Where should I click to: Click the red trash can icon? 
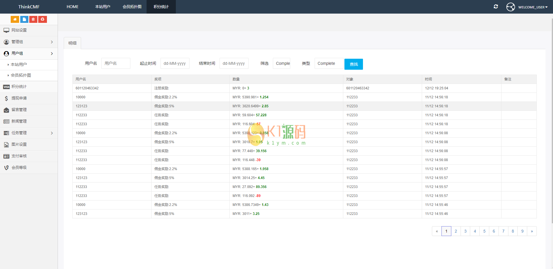(x=33, y=19)
